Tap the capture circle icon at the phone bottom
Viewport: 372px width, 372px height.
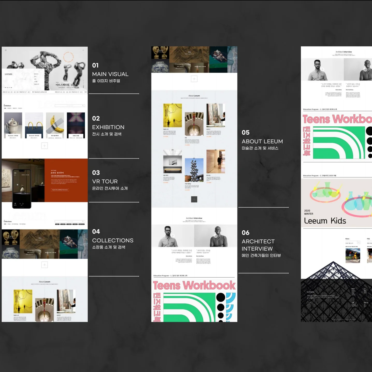15,204
